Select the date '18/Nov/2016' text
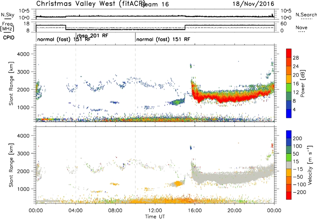 (253, 4)
